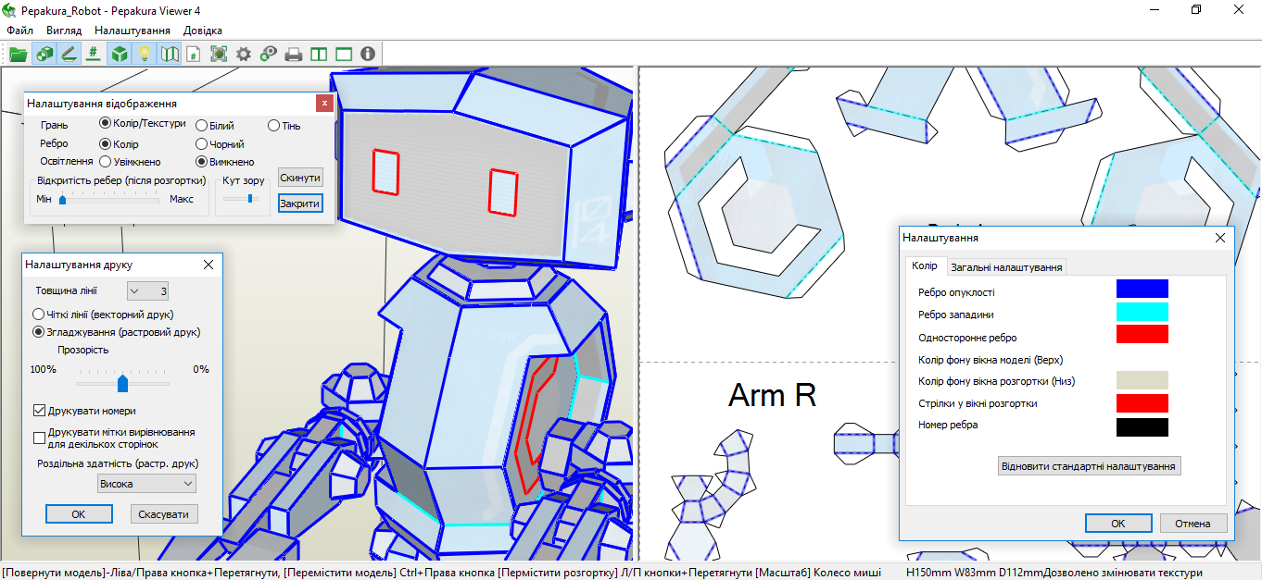Select the Чіткі лінії (векторний друк) radio button
The height and width of the screenshot is (580, 1262).
[39, 315]
